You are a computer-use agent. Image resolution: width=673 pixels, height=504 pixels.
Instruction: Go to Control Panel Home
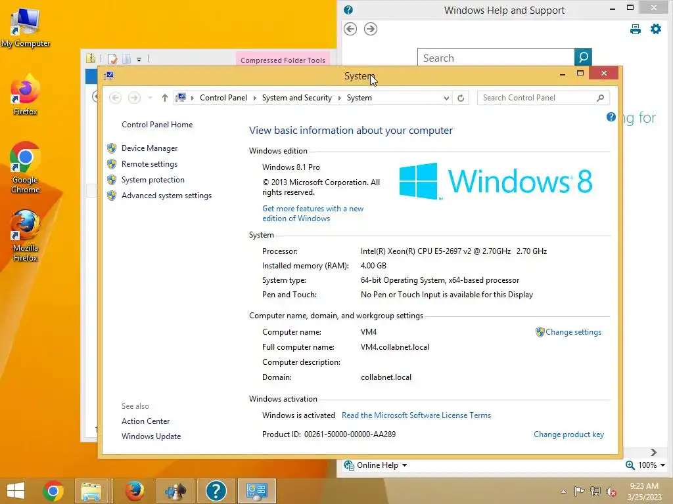point(157,125)
